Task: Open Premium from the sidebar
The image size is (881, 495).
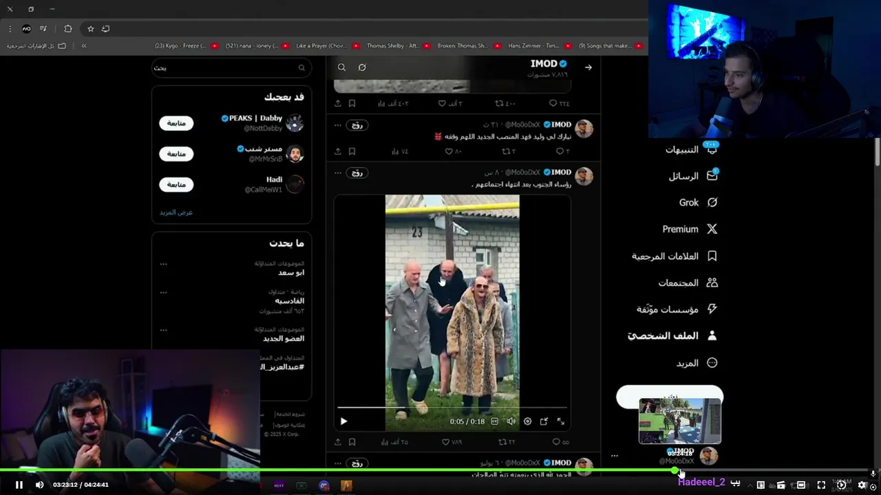Action: [x=690, y=229]
